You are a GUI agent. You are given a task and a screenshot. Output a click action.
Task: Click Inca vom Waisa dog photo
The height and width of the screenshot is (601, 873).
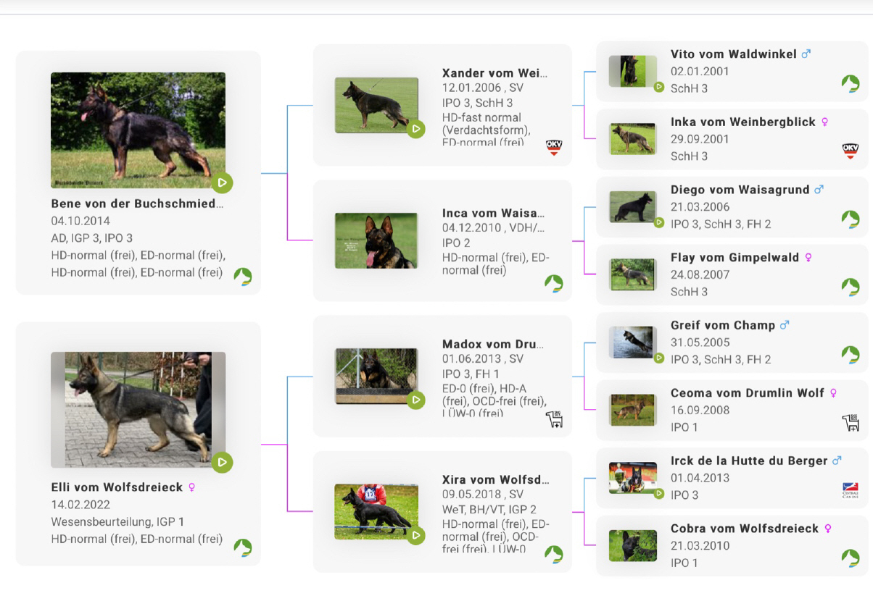click(x=376, y=240)
